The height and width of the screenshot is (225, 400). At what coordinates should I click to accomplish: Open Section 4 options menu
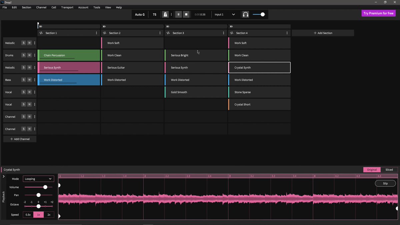click(287, 33)
